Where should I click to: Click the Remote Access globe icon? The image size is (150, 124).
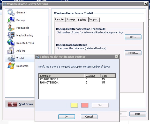coord(11,43)
